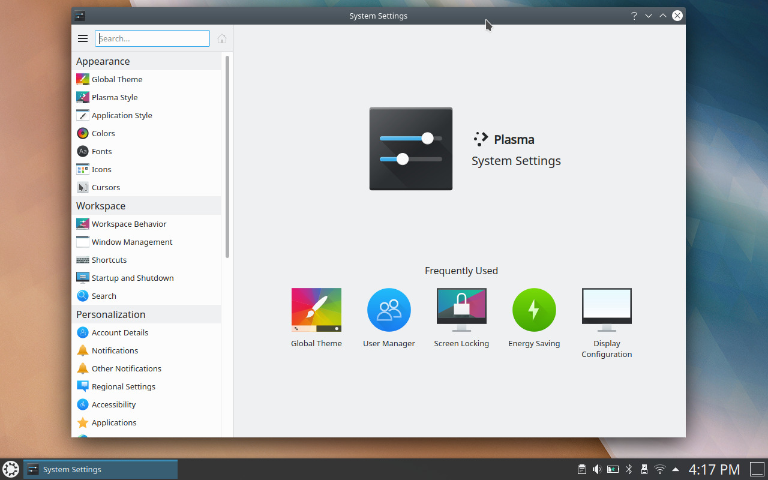Expand hidden system tray icons arrow

click(676, 469)
